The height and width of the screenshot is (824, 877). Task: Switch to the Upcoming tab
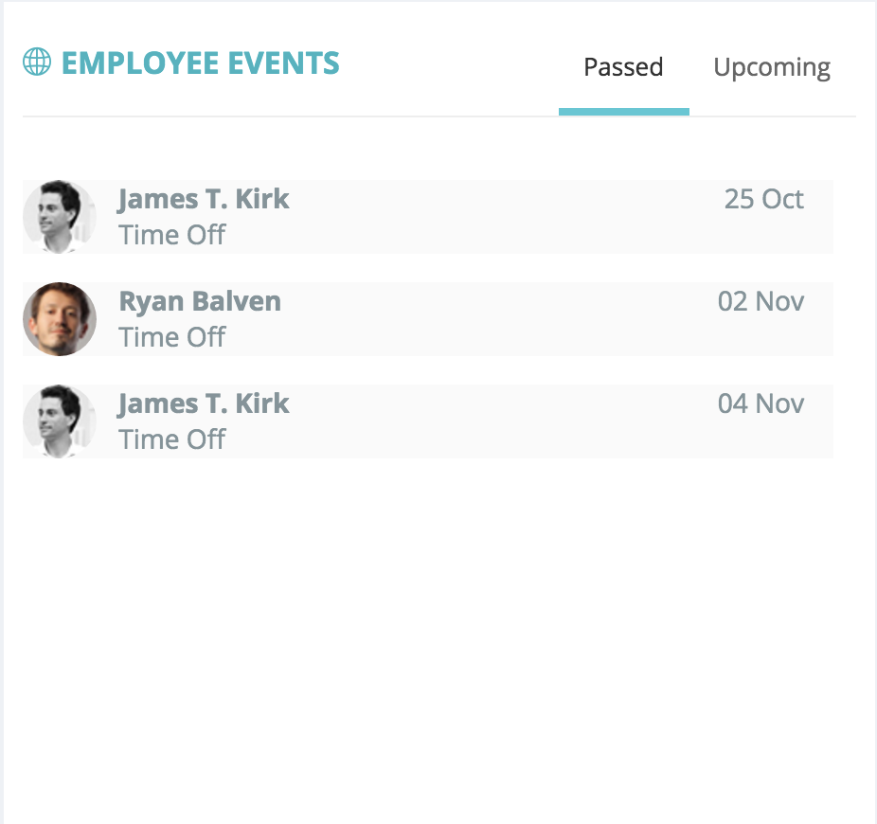pos(772,68)
